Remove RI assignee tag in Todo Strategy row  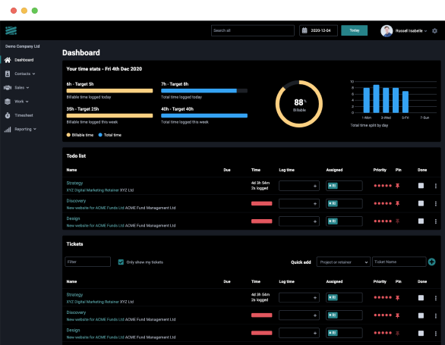point(330,186)
